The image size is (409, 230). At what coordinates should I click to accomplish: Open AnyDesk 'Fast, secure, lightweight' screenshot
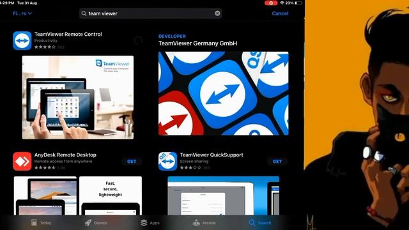[111, 195]
